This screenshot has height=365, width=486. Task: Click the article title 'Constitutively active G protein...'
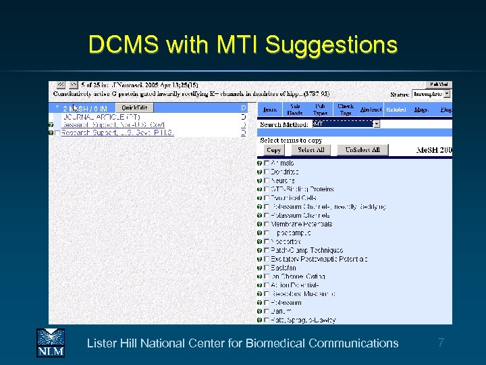191,94
